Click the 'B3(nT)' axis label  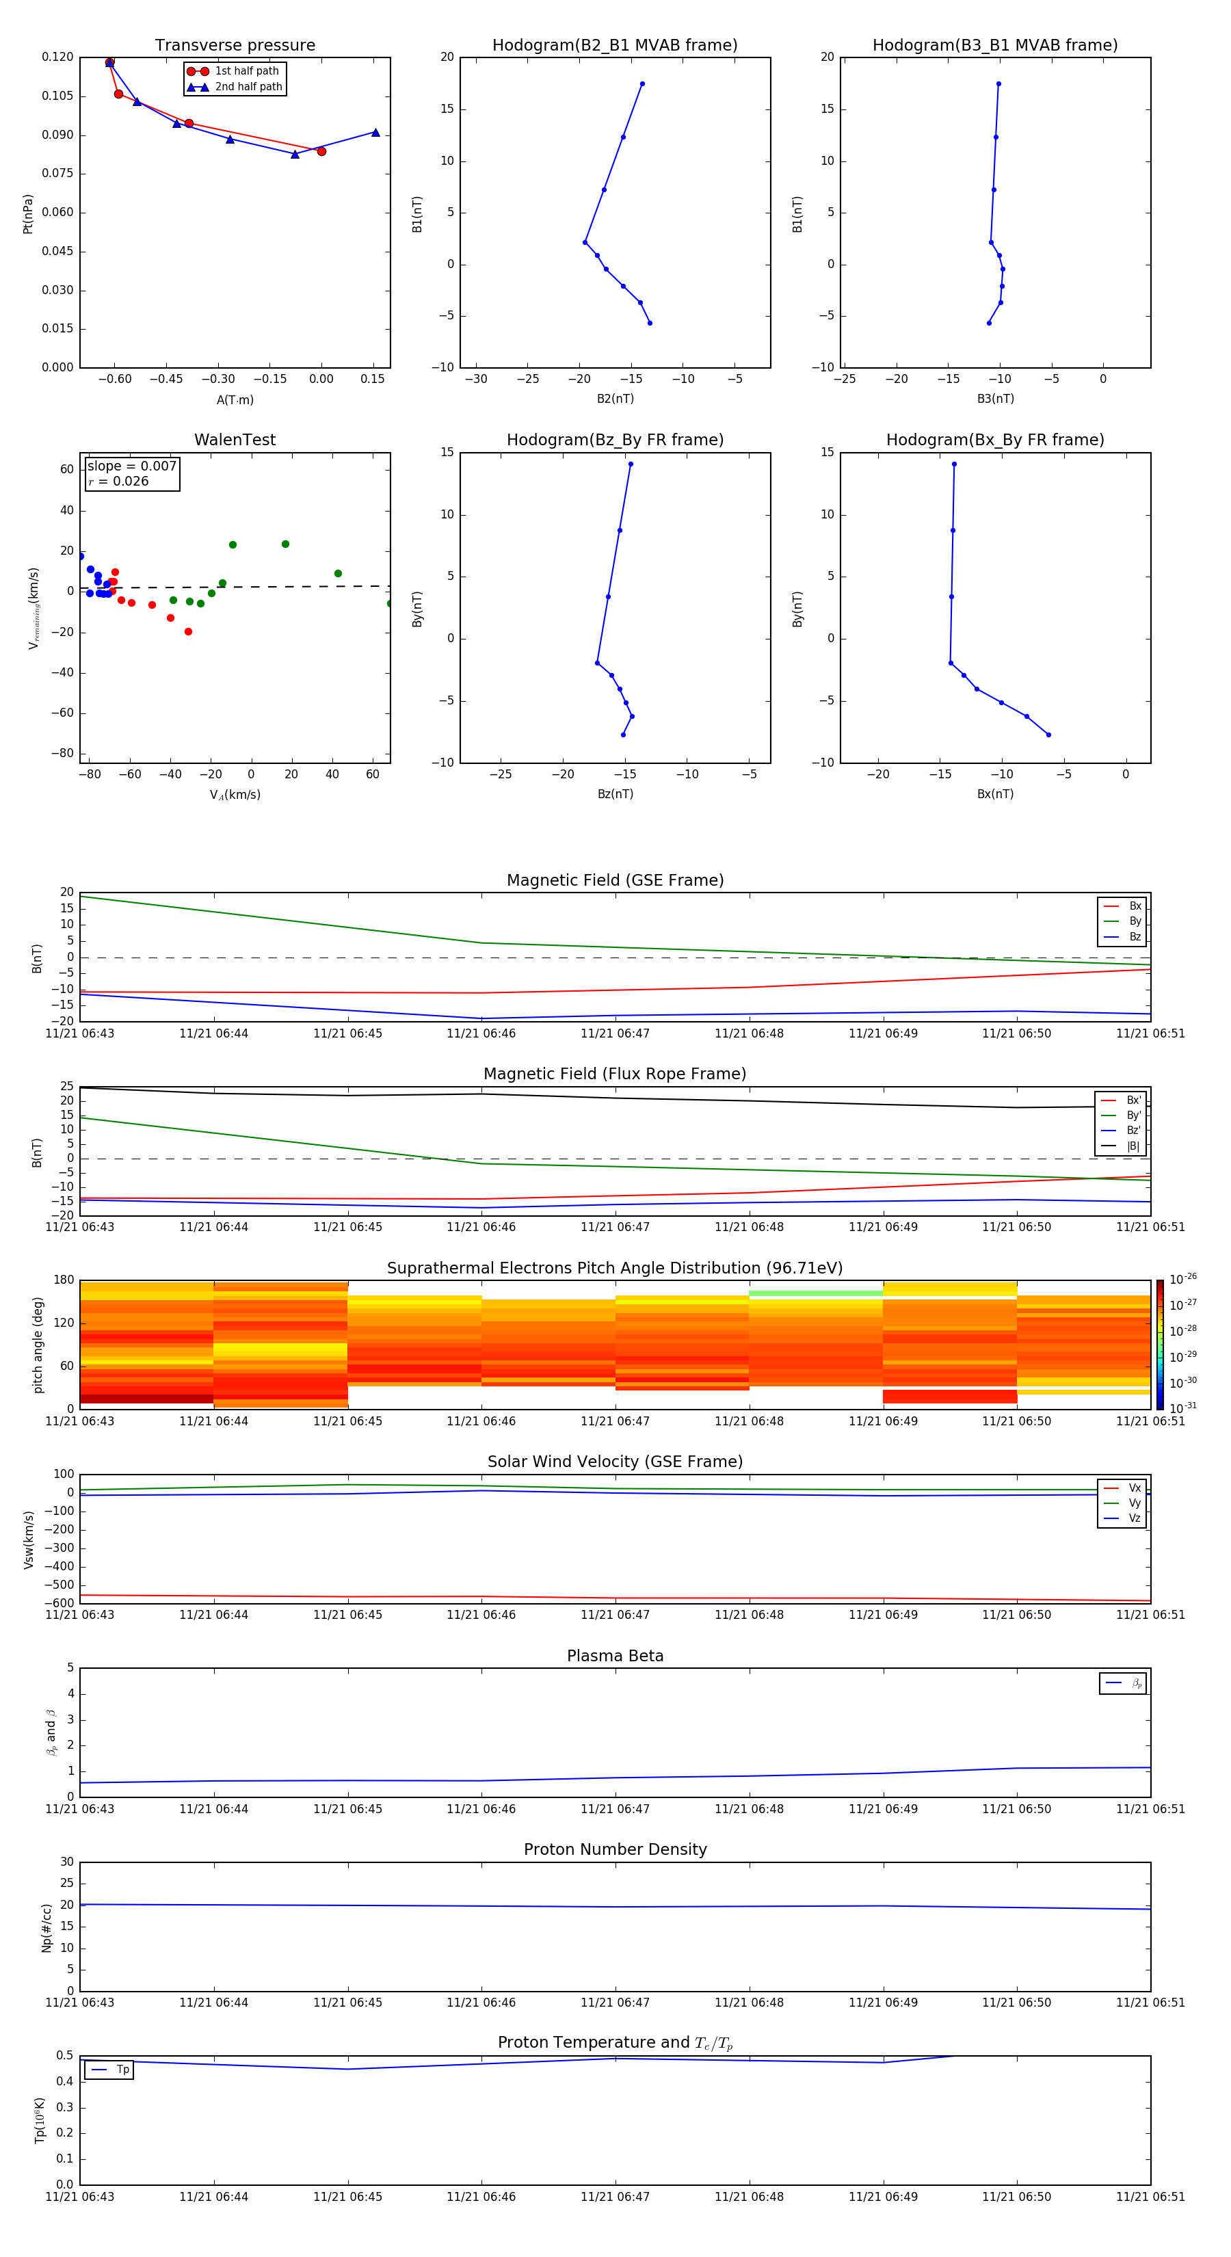[x=995, y=399]
